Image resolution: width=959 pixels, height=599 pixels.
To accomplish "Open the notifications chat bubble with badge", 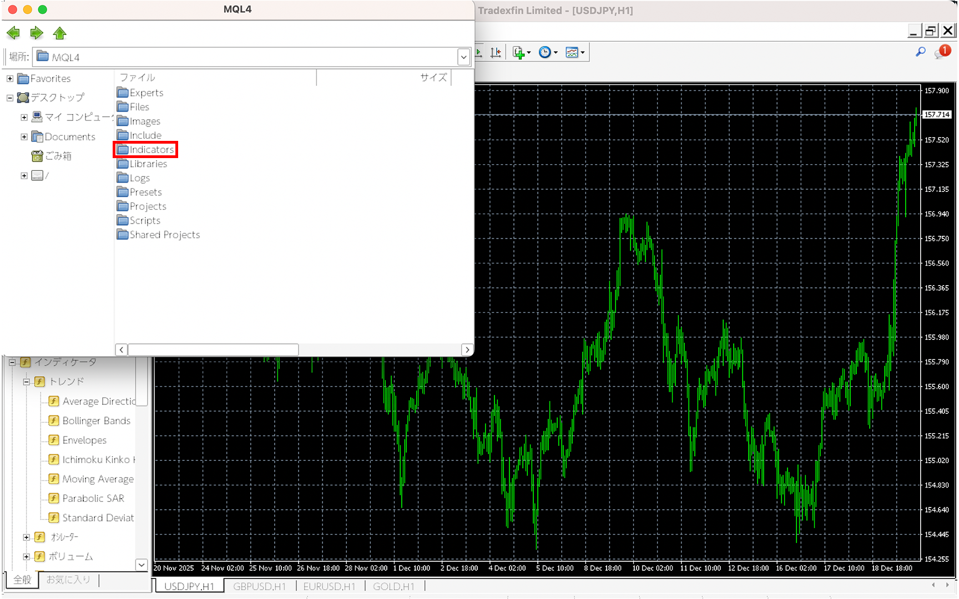I will point(942,52).
